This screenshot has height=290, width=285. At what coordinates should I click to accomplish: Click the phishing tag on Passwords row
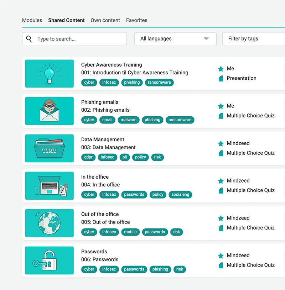point(160,269)
